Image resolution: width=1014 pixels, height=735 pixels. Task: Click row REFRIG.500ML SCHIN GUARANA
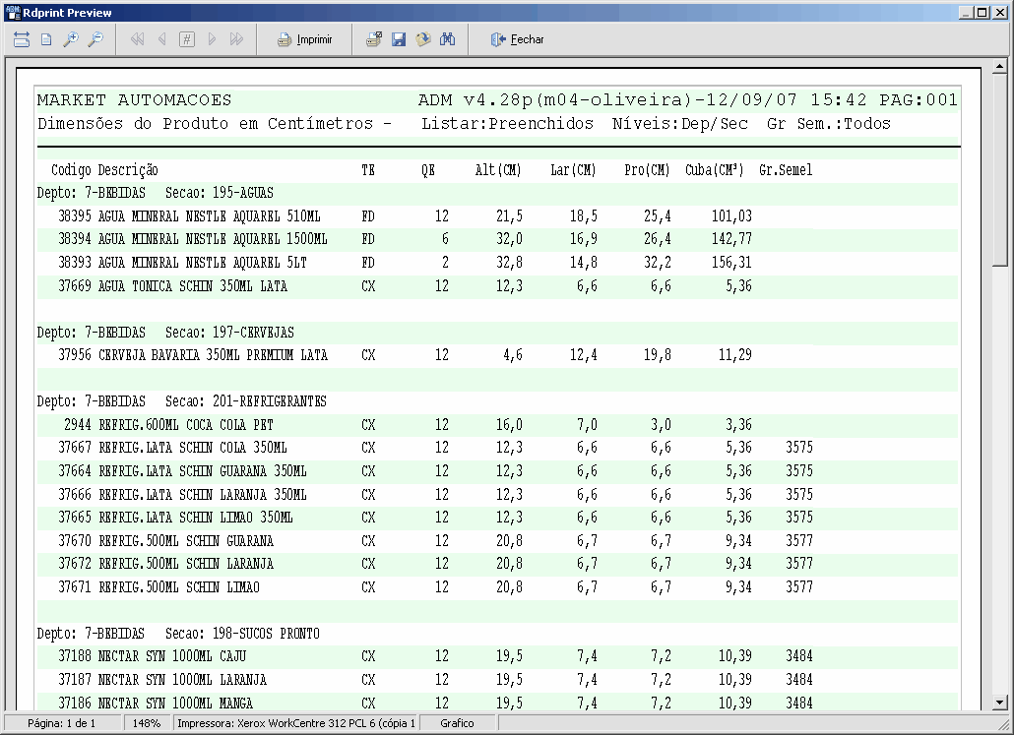[x=497, y=540]
